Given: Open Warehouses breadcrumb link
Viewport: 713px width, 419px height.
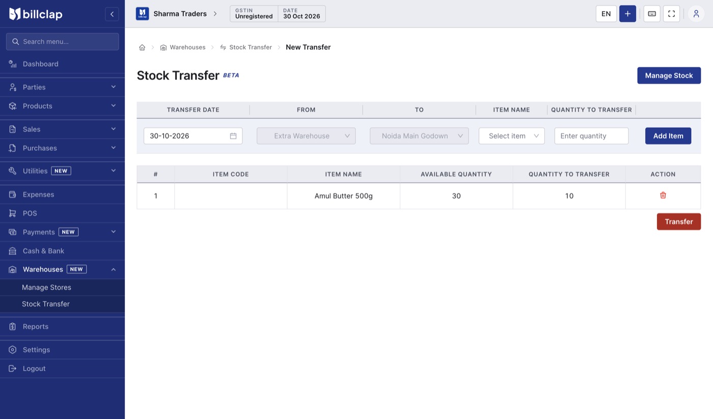Looking at the screenshot, I should [183, 47].
